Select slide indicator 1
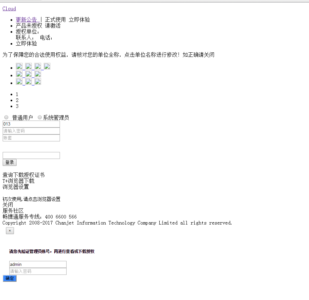Viewport: 309px width, 300px height. click(17, 94)
